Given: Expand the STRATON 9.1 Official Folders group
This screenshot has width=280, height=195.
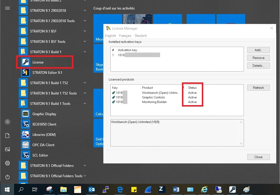Looking at the screenshot, I should [85, 165].
